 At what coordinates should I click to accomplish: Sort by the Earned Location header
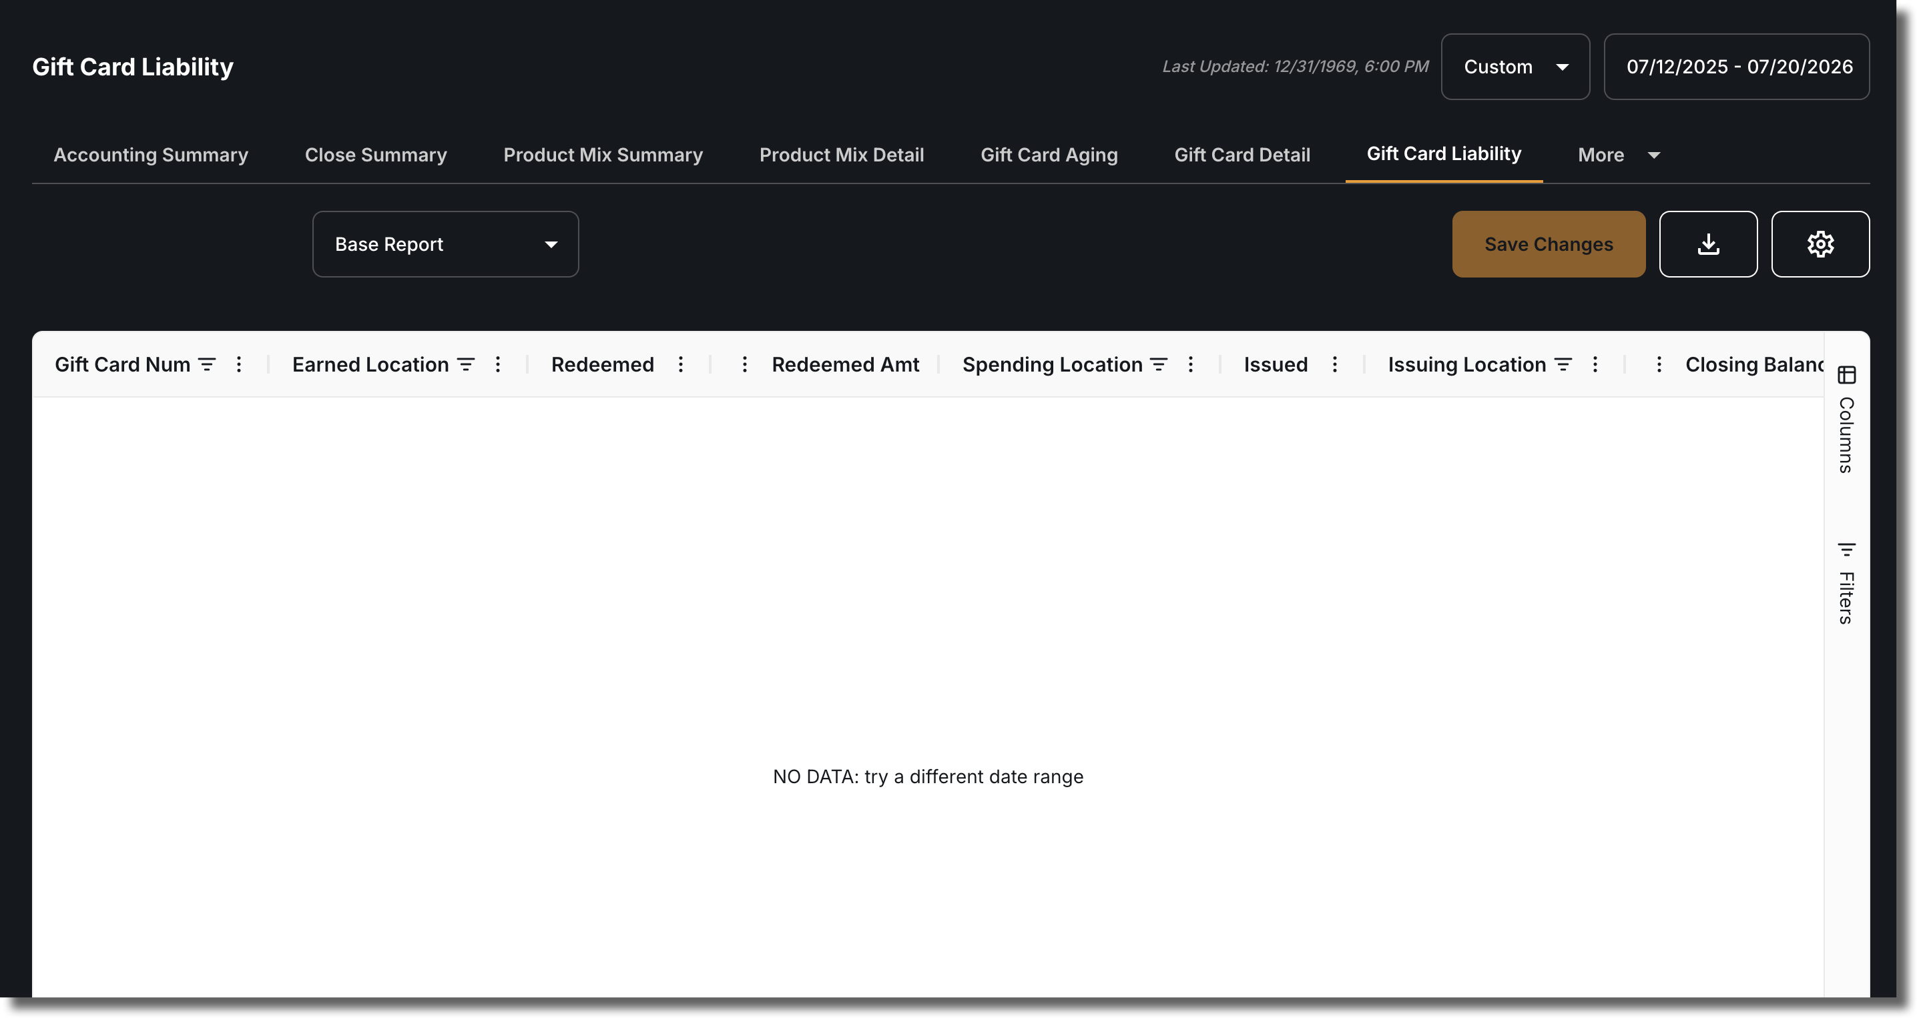[x=370, y=364]
